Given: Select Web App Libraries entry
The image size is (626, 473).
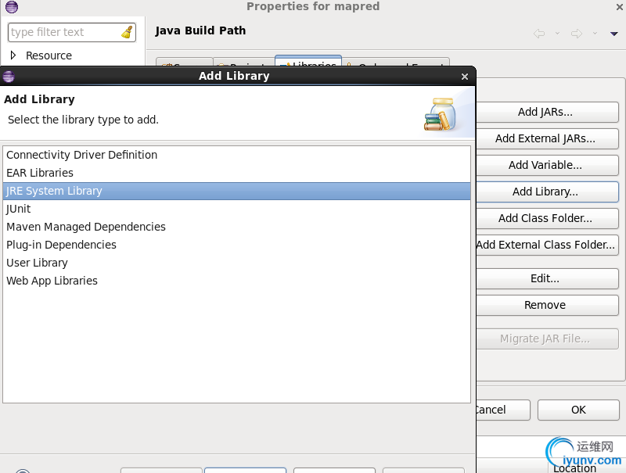Looking at the screenshot, I should click(x=236, y=281).
